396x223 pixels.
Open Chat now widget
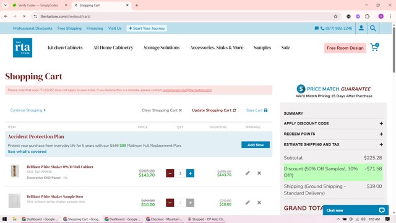pyautogui.click(x=355, y=210)
